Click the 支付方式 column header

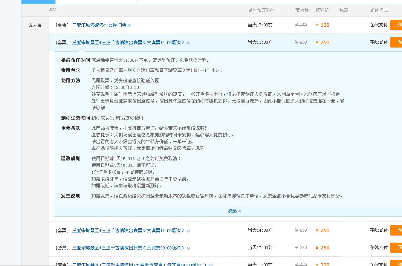379,10
